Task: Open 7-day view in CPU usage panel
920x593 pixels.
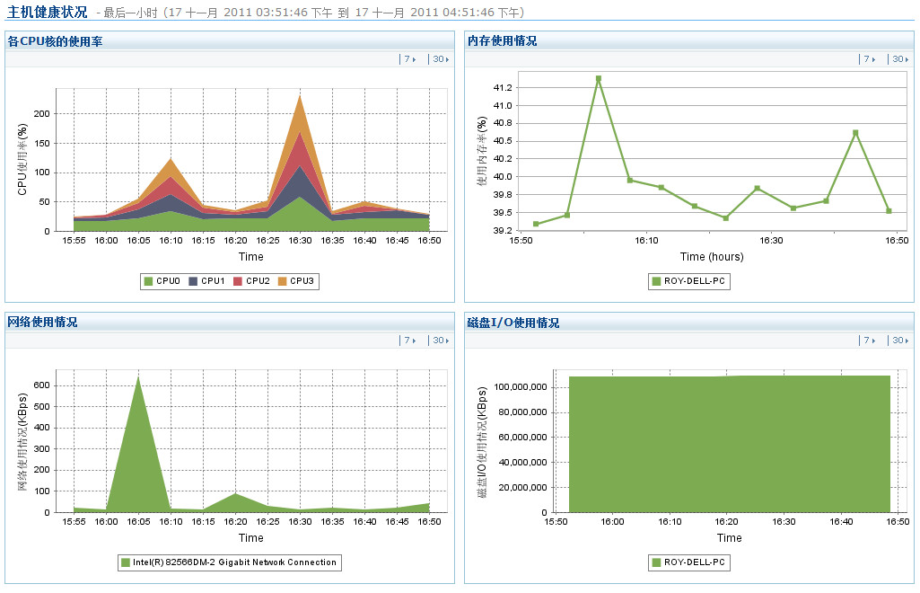Action: (409, 59)
